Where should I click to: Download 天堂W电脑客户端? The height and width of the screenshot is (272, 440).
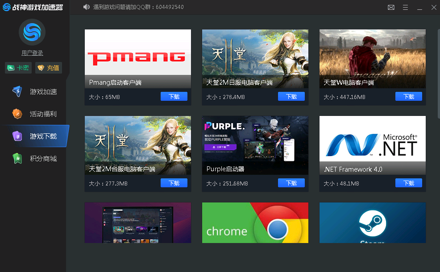click(x=409, y=96)
